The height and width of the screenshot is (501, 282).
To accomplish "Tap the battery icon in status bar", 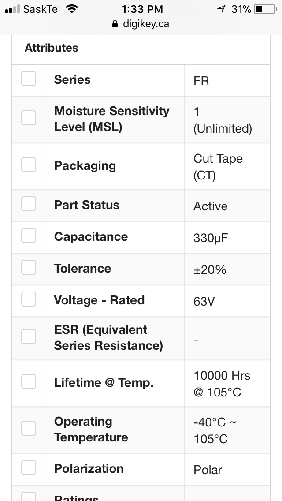I will coord(265,9).
